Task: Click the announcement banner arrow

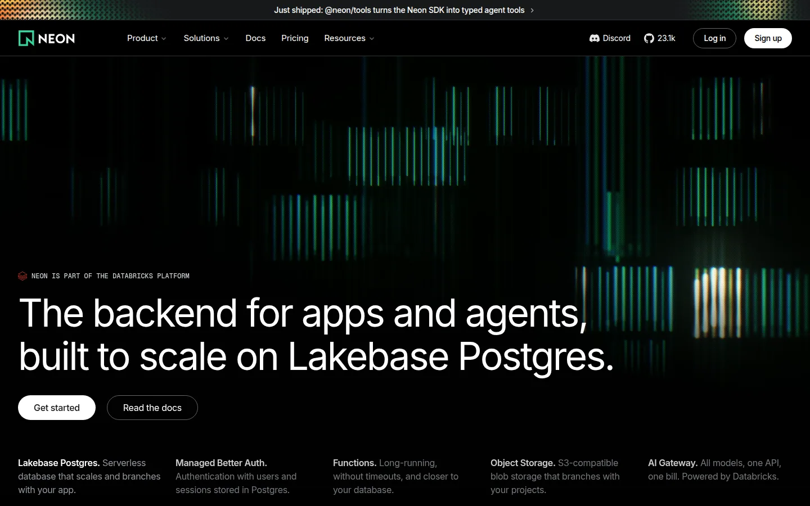Action: [532, 10]
